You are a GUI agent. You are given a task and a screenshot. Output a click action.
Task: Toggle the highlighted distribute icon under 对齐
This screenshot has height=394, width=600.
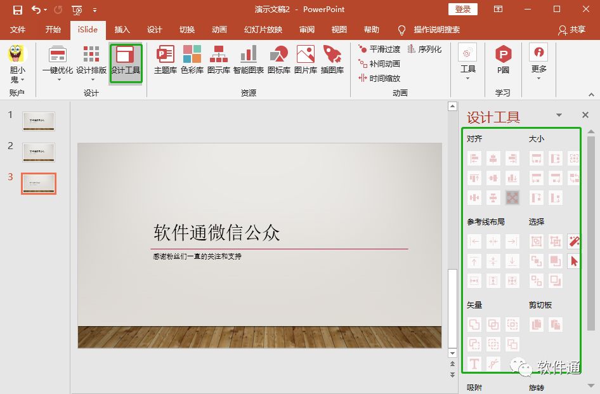(512, 197)
